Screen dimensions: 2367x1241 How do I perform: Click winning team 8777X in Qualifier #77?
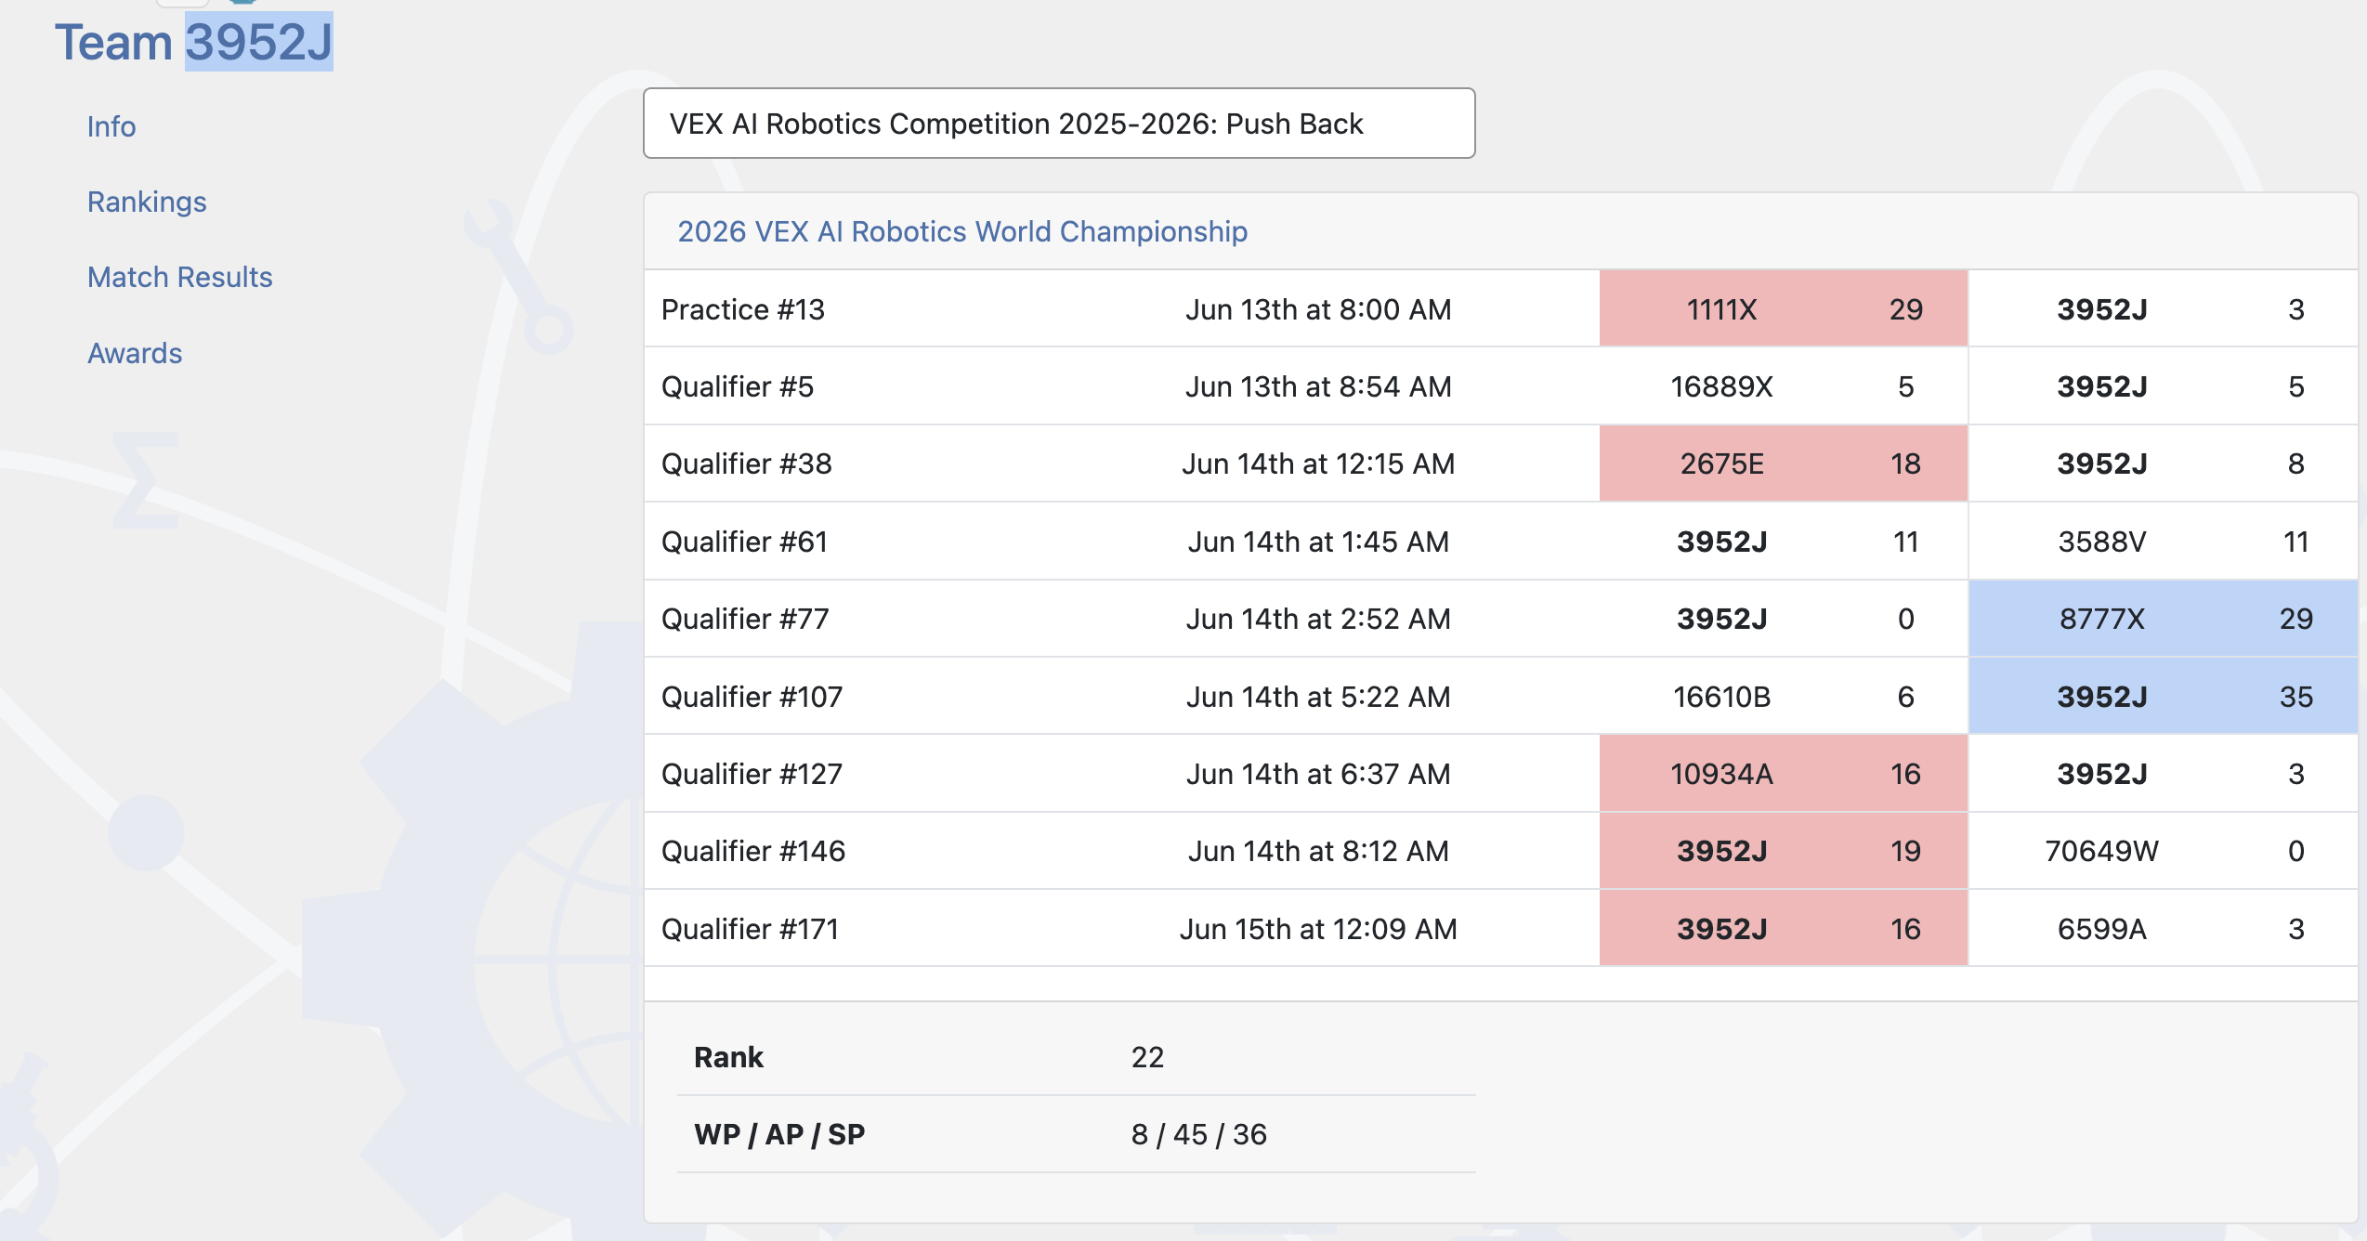pyautogui.click(x=2101, y=619)
